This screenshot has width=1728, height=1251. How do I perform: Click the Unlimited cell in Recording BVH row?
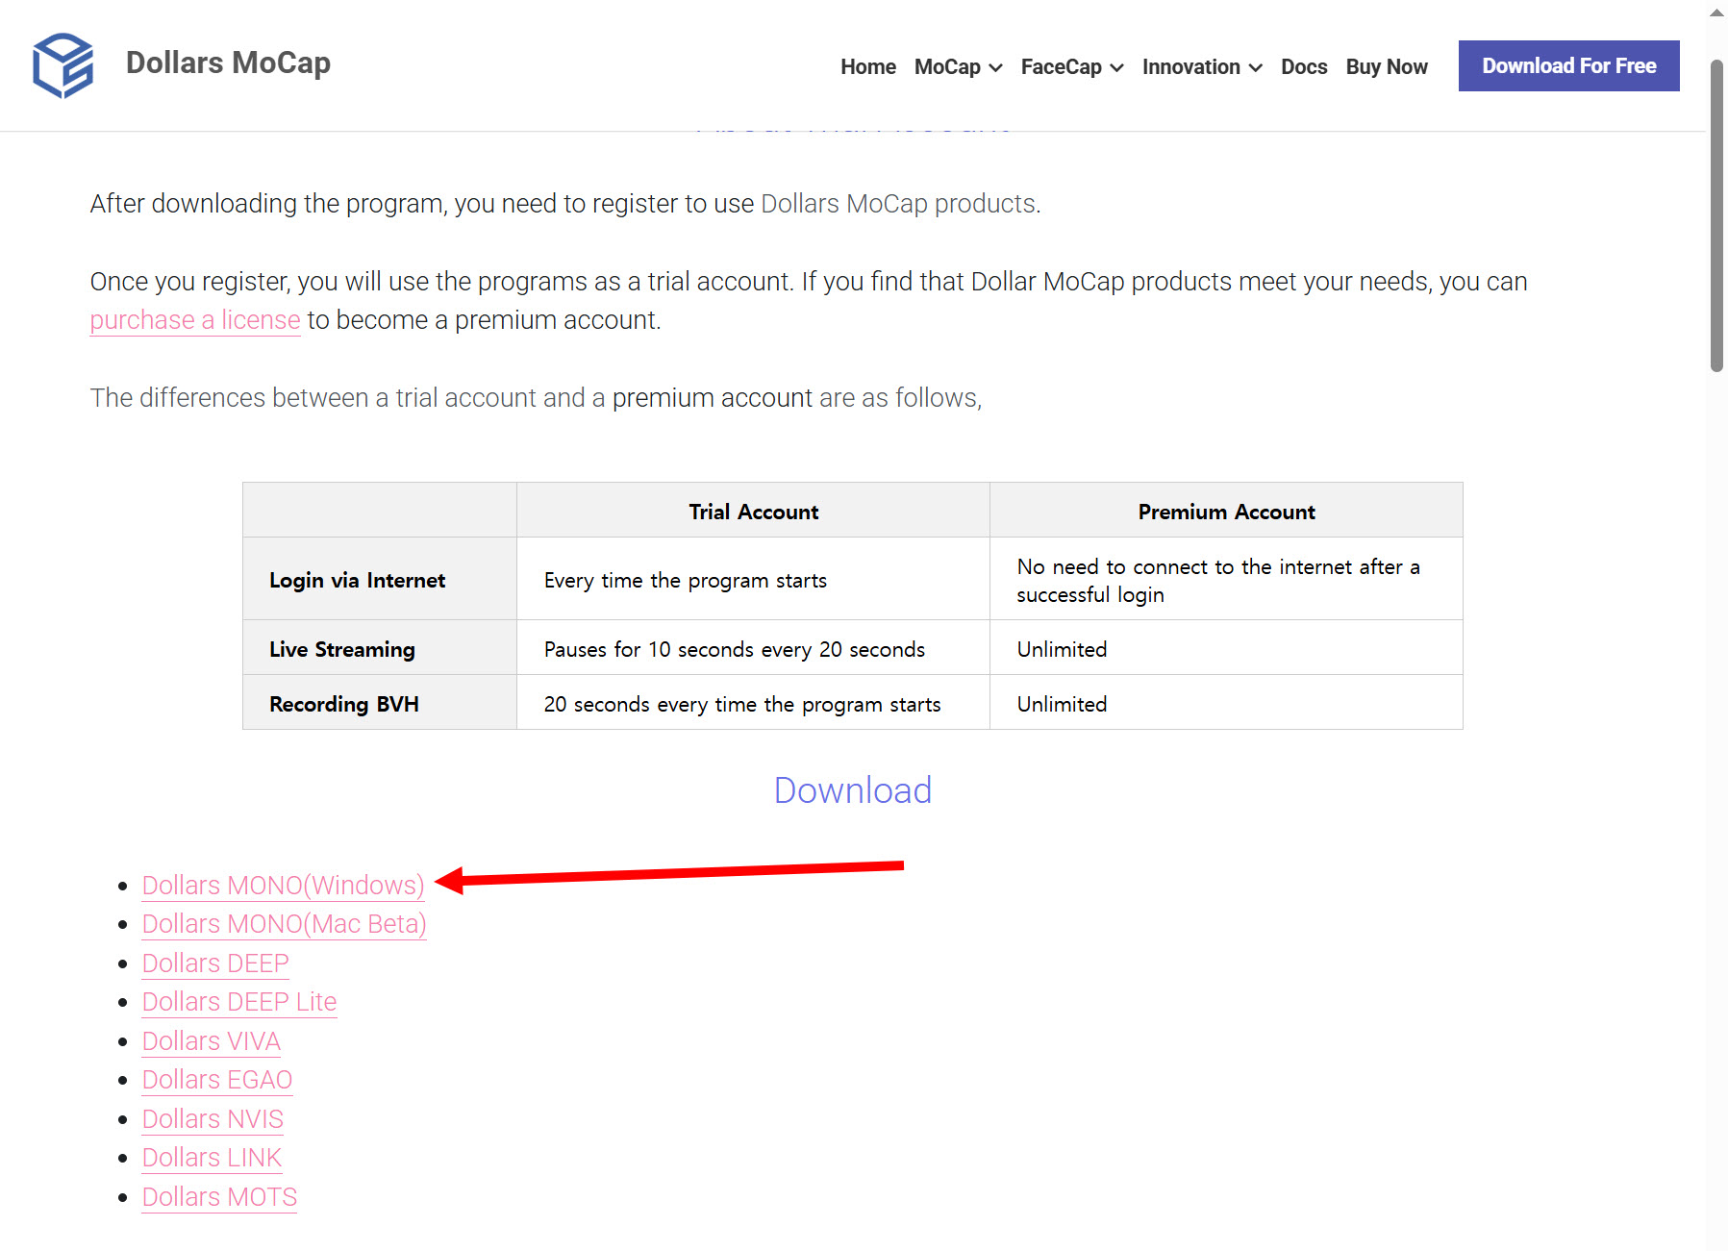coord(1226,703)
